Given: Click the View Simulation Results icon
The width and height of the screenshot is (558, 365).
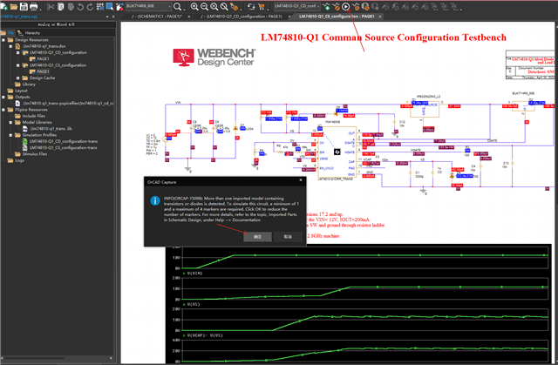Looking at the screenshot, I should [x=356, y=6].
